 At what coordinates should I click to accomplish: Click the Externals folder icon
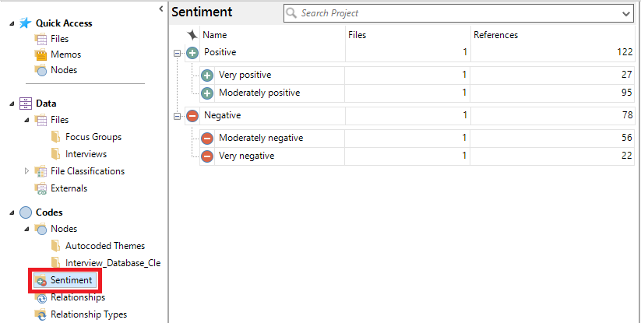pyautogui.click(x=41, y=188)
